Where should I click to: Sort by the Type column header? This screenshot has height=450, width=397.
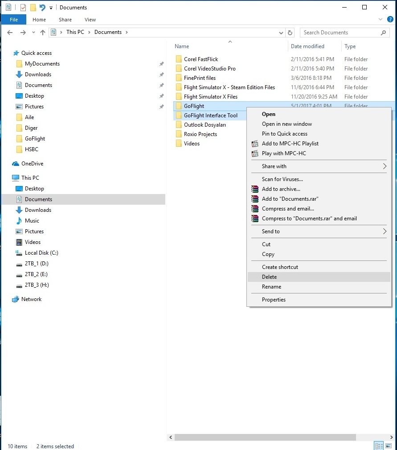[x=350, y=46]
